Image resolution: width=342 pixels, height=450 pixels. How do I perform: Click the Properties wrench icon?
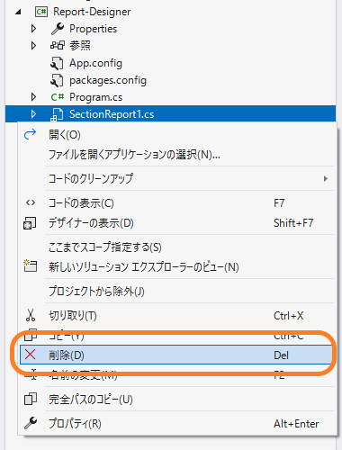pos(58,29)
